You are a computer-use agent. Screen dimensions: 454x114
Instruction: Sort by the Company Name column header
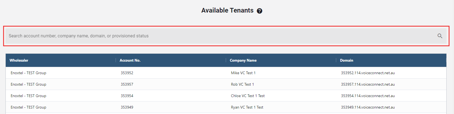click(x=243, y=60)
